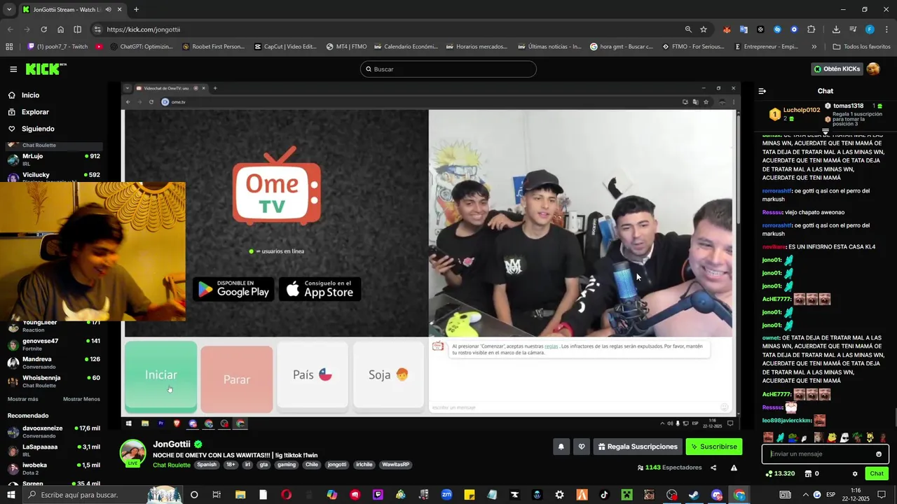Open Chrome three-dot menu
This screenshot has height=504, width=897.
click(886, 29)
